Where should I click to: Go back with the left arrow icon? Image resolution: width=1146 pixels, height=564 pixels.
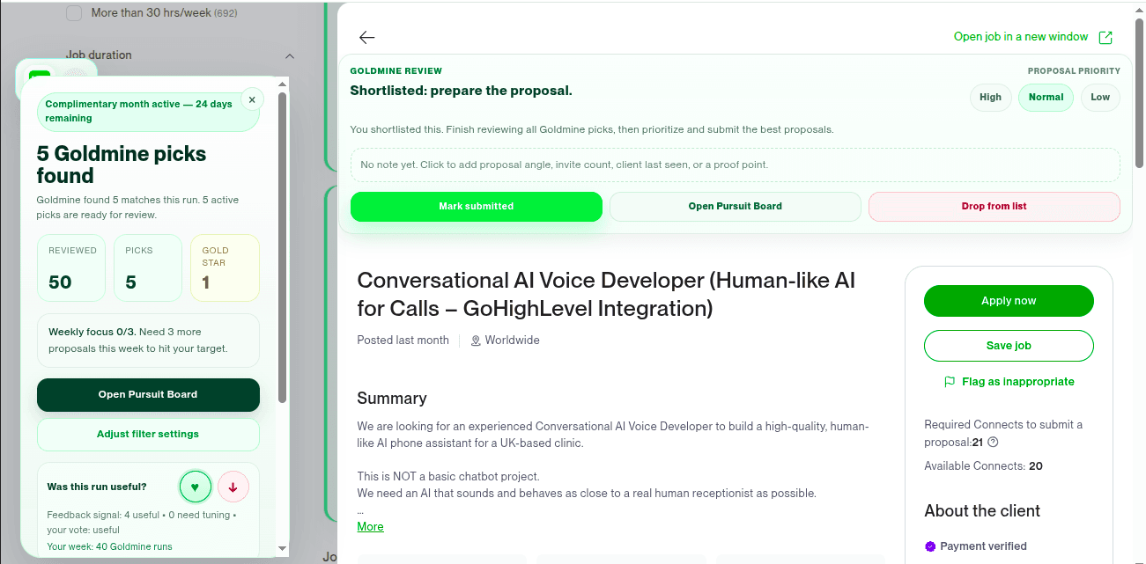tap(367, 37)
